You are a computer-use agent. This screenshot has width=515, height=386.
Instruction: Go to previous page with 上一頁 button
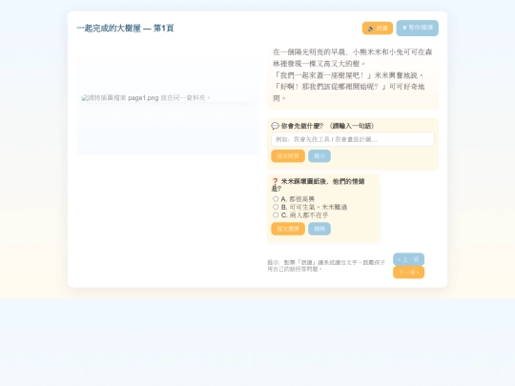(x=408, y=259)
